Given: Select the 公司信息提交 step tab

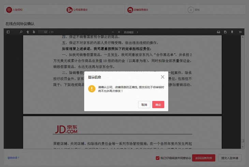Looking at the screenshot, I should 94,10.
